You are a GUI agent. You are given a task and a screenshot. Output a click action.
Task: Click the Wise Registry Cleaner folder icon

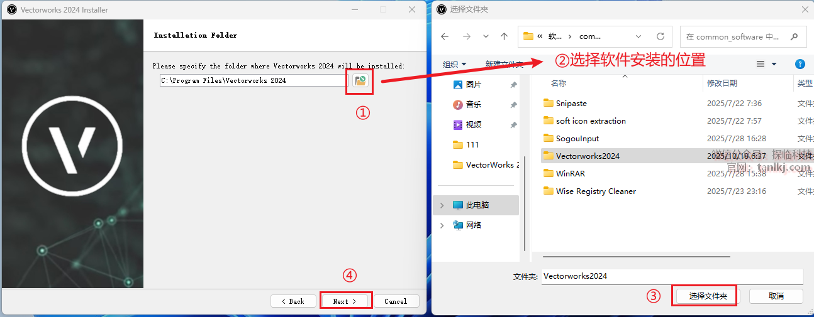click(x=548, y=191)
